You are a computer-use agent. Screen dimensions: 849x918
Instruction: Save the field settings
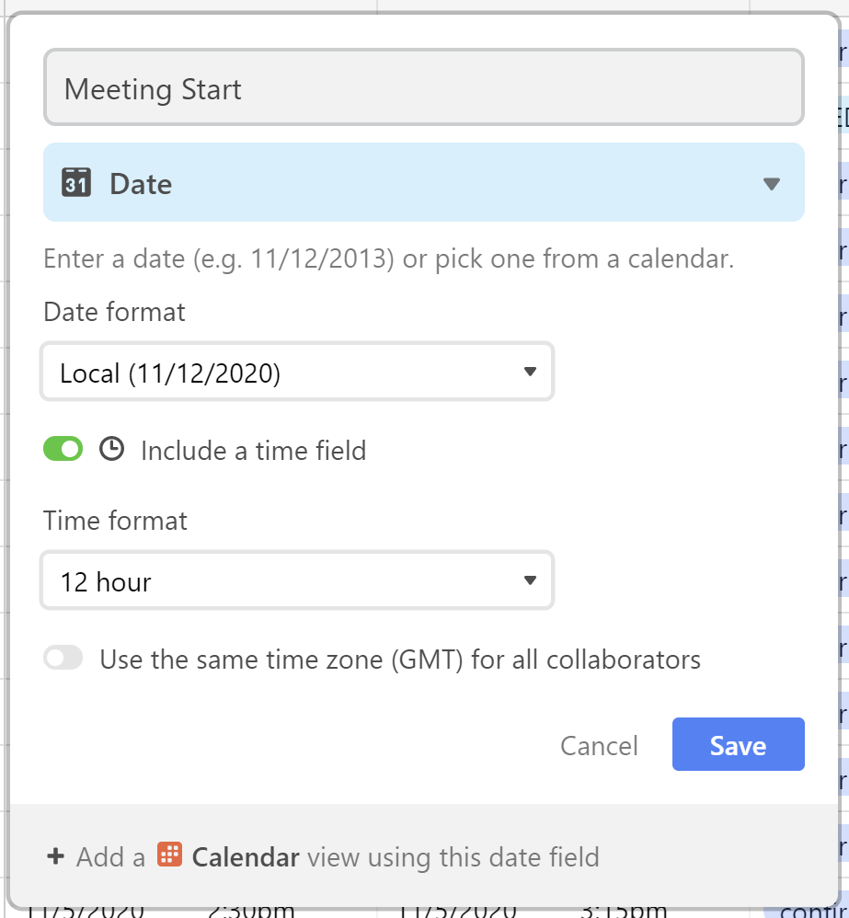[x=739, y=744]
